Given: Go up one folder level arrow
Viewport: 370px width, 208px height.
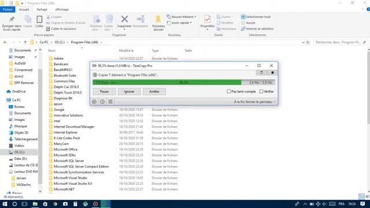Looking at the screenshot, I should [x=25, y=42].
